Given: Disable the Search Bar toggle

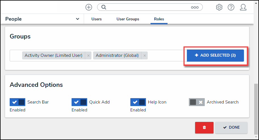Looking at the screenshot, I should 18,102.
